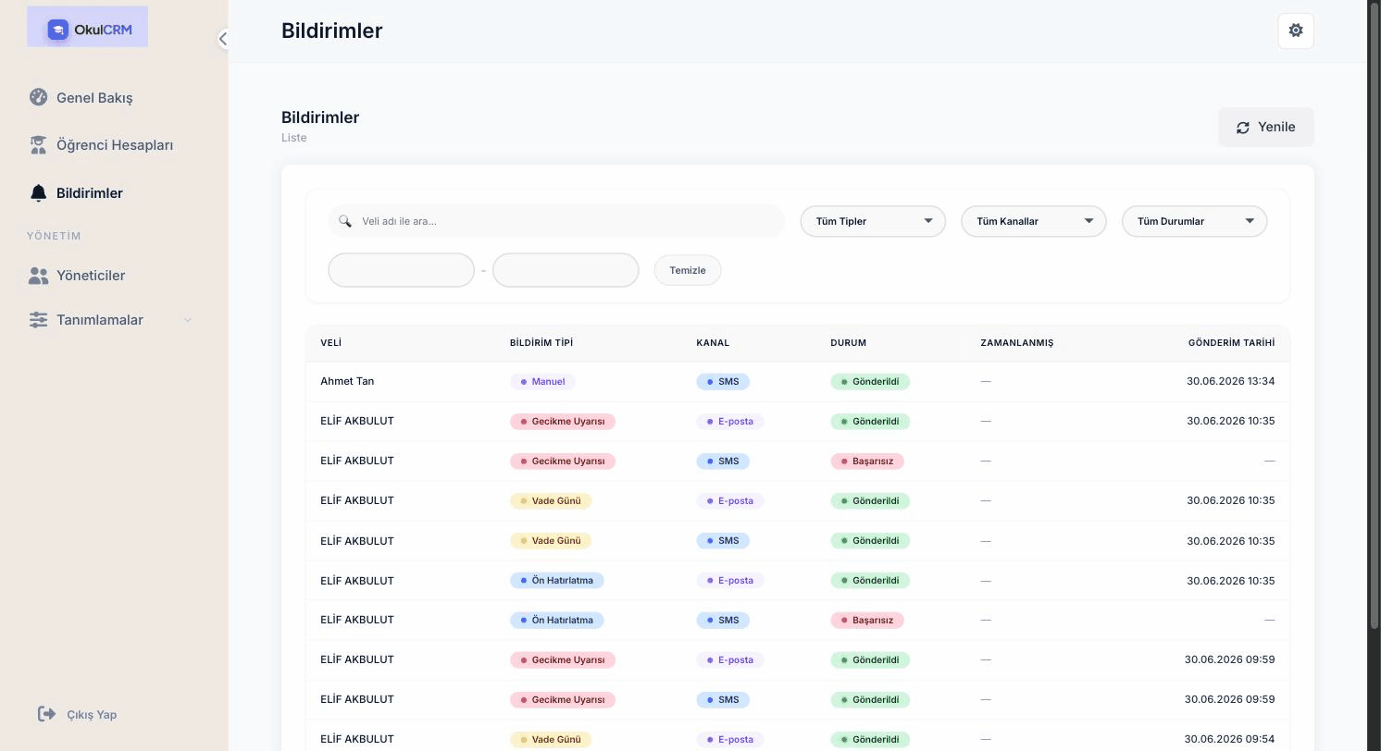Screen dimensions: 1381x751
Task: Click the Yöneticiler people icon
Action: (38, 275)
